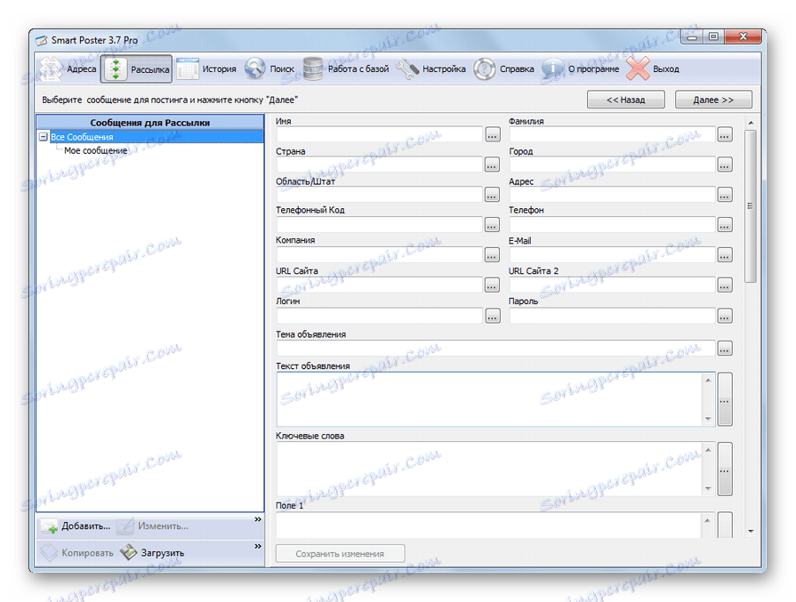Image resolution: width=796 pixels, height=602 pixels.
Task: Click into the Логин input field
Action: pyautogui.click(x=379, y=315)
